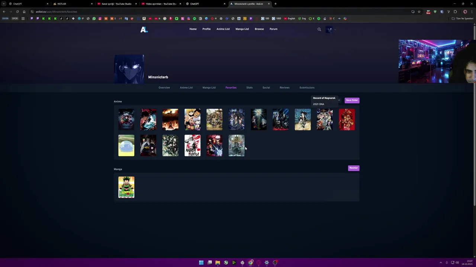Reload the page

17,11
